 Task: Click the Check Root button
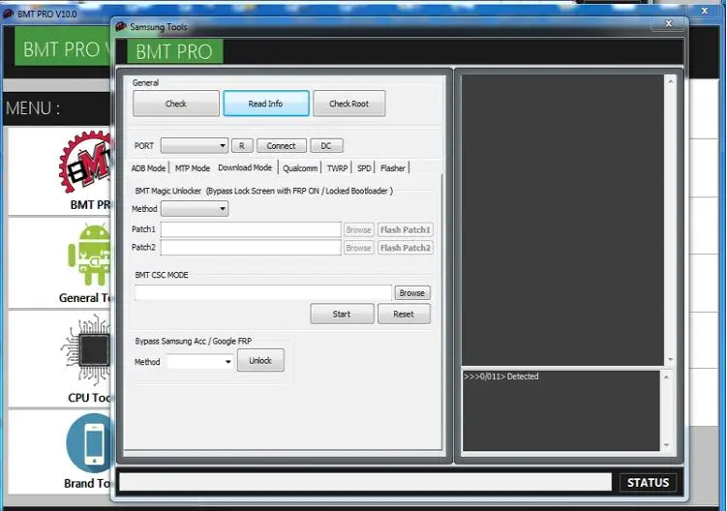pos(348,104)
